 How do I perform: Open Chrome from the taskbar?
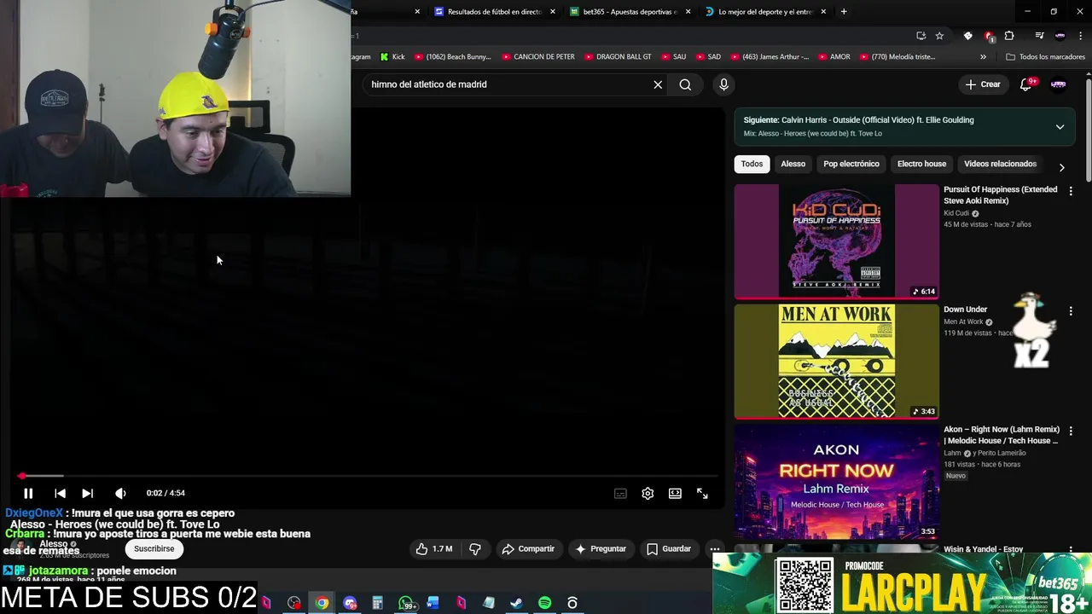click(322, 603)
